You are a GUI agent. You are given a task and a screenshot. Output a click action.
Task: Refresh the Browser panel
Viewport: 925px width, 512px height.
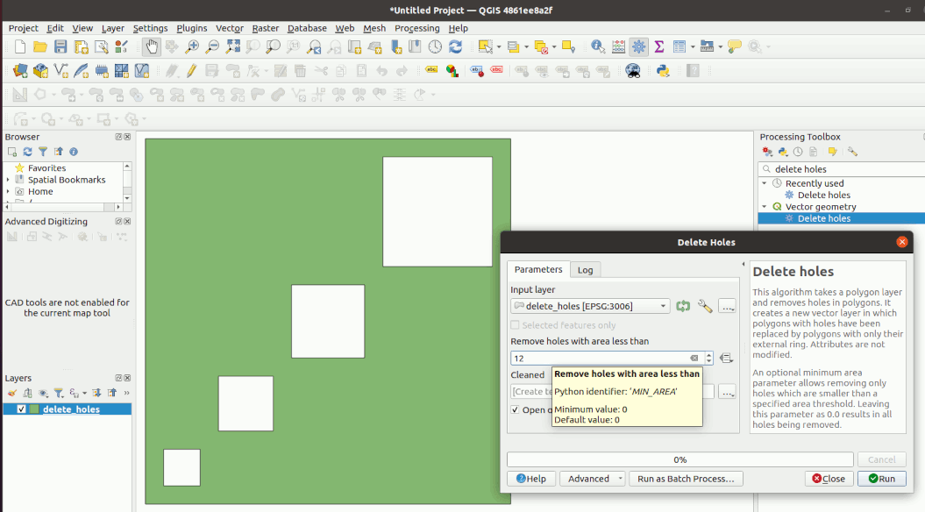(x=27, y=152)
